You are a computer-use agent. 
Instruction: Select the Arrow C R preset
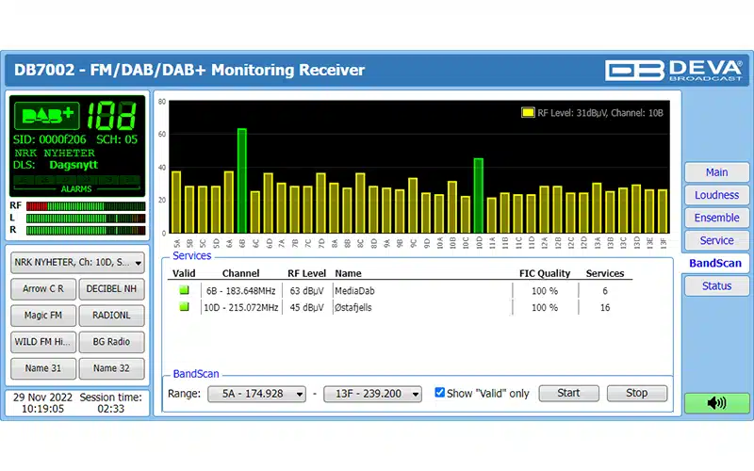pyautogui.click(x=43, y=289)
